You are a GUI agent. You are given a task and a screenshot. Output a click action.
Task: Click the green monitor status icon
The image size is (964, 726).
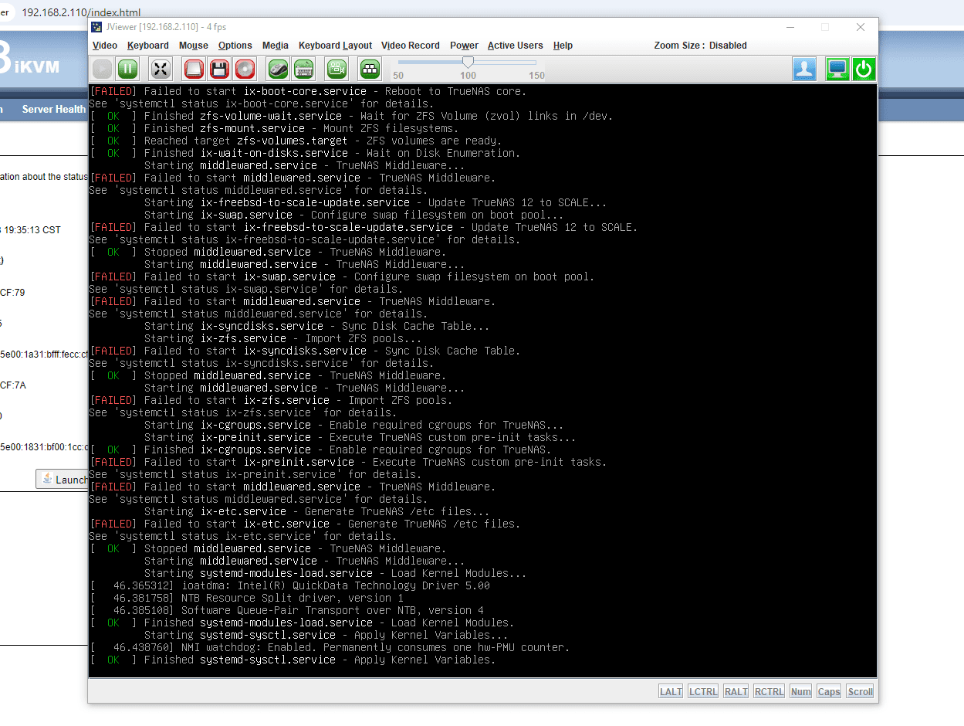(837, 69)
